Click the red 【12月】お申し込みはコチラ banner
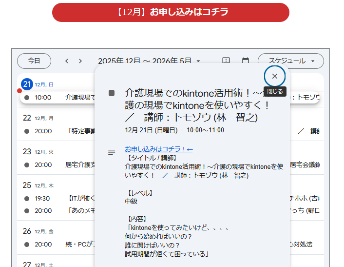 point(171,12)
